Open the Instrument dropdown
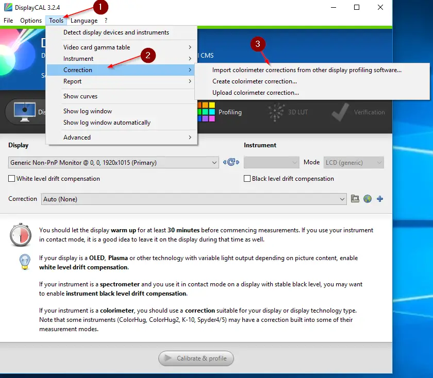 (x=271, y=163)
